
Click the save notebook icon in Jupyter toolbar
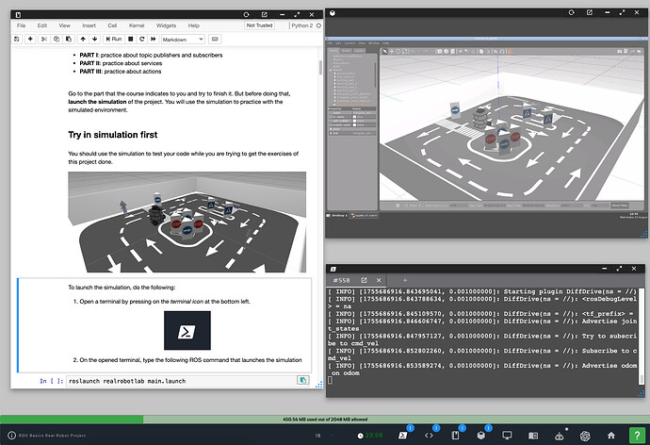pyautogui.click(x=19, y=40)
